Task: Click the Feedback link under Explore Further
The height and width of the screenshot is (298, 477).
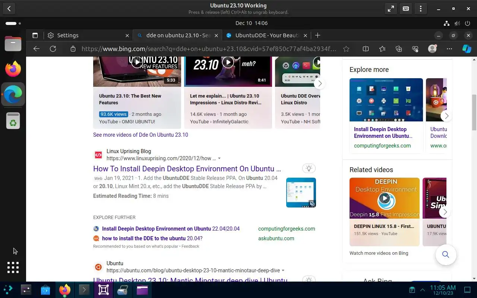Action: pyautogui.click(x=190, y=246)
